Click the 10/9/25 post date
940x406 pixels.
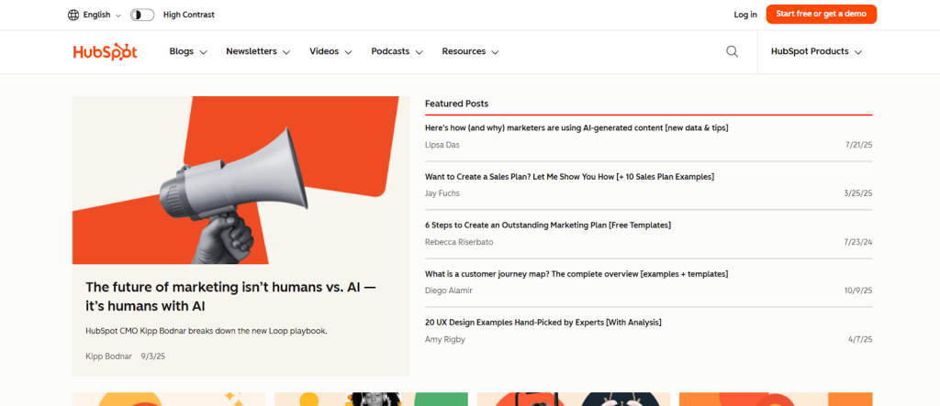pos(858,291)
